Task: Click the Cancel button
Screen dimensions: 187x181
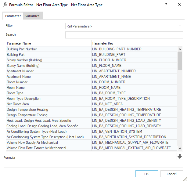Action: click(172, 174)
